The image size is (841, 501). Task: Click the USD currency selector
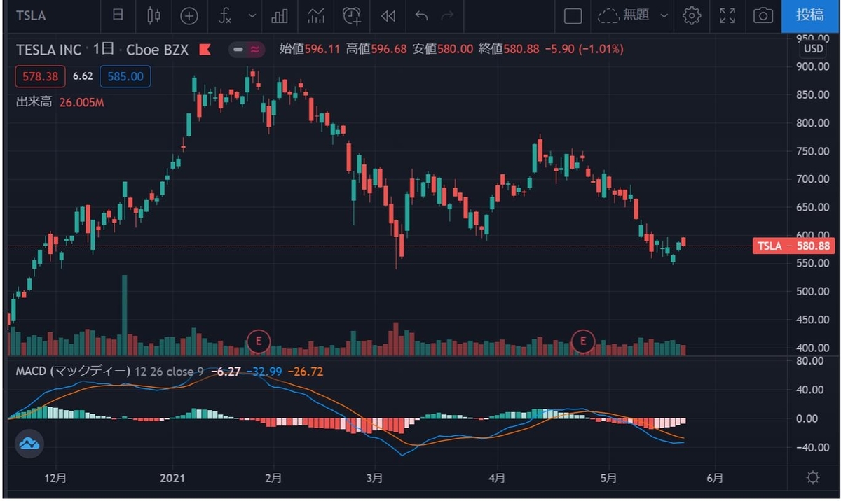point(814,49)
